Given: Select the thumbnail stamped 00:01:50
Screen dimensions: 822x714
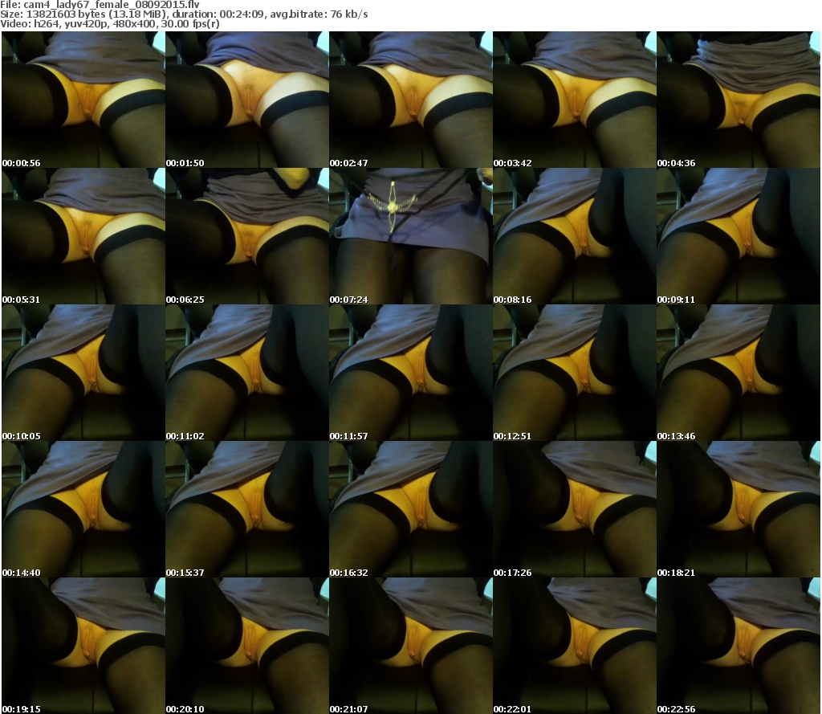Looking at the screenshot, I should click(x=247, y=100).
